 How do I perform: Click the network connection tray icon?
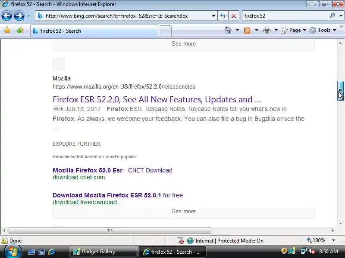(304, 251)
